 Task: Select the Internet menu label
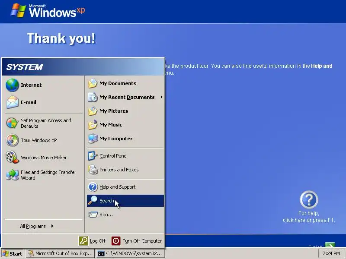click(31, 85)
